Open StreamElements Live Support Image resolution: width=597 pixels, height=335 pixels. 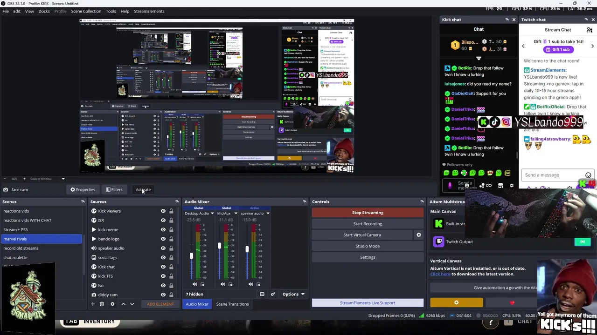click(368, 303)
